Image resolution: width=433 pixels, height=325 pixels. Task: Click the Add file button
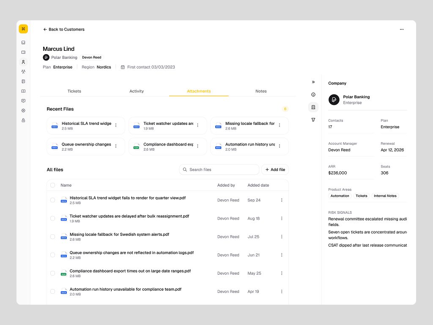click(x=275, y=170)
